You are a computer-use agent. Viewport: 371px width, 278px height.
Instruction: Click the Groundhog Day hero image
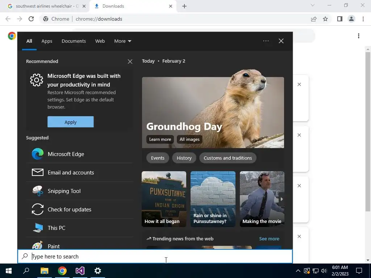(x=213, y=109)
